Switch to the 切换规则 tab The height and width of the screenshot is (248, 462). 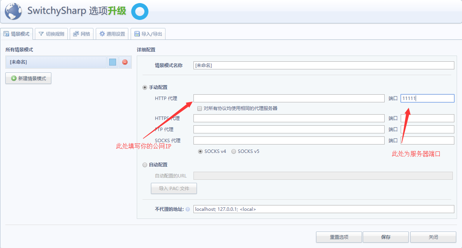pos(51,34)
